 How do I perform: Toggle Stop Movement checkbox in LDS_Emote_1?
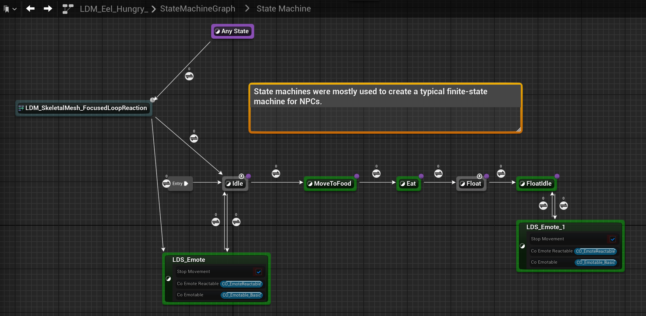coord(613,239)
